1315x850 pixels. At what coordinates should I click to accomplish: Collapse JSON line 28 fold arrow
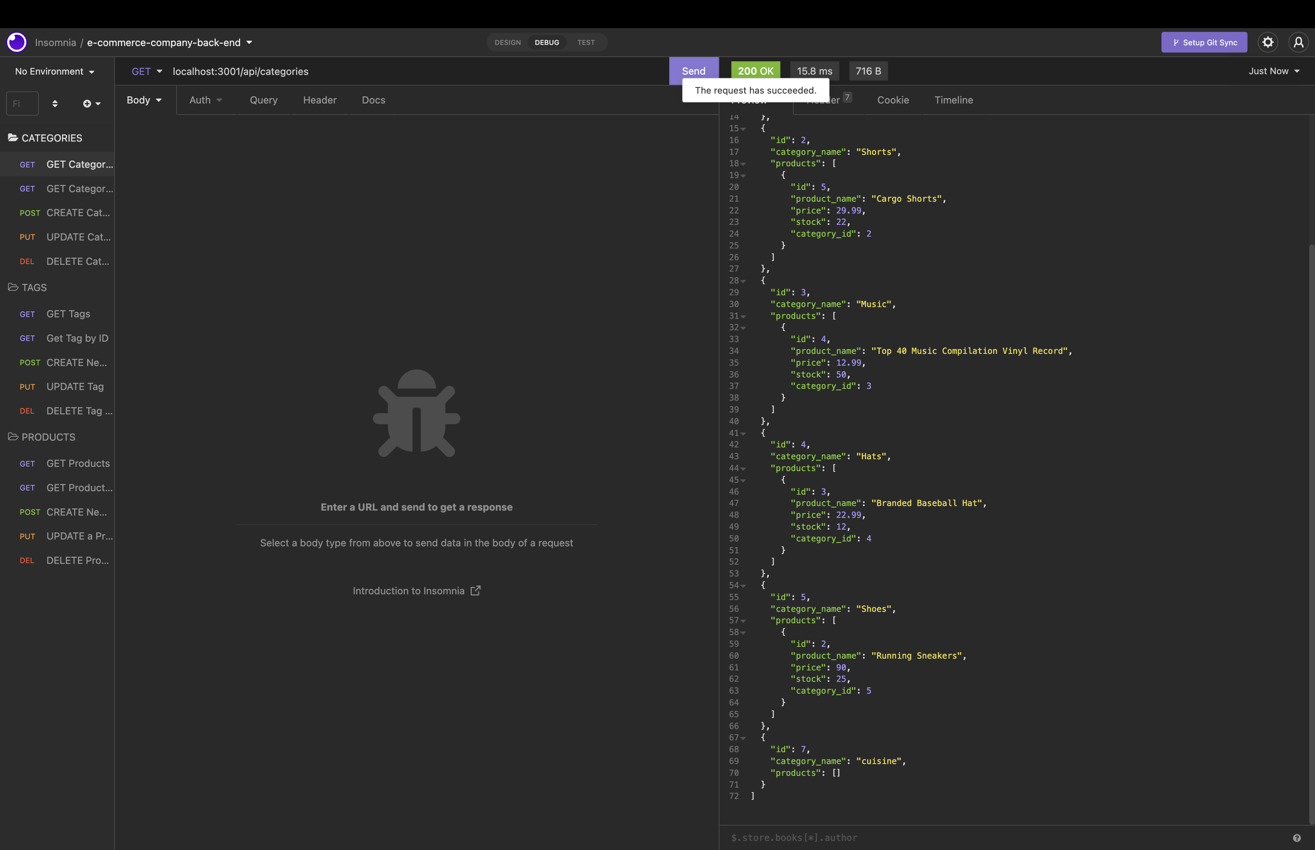point(743,281)
